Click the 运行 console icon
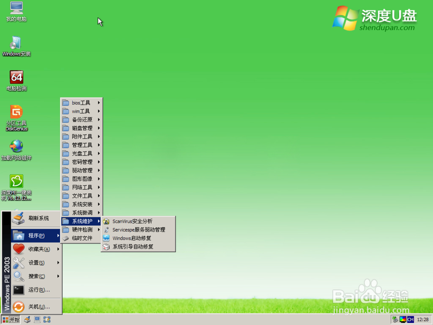Screen dimensions: 433x325 [x=19, y=289]
